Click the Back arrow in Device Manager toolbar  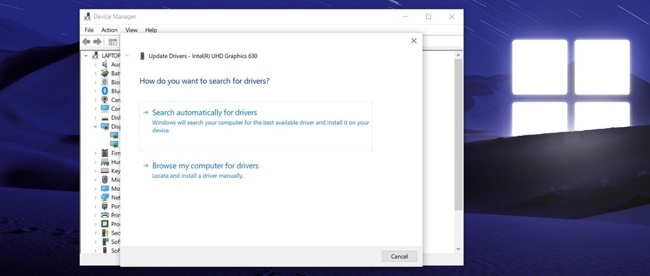tap(86, 42)
